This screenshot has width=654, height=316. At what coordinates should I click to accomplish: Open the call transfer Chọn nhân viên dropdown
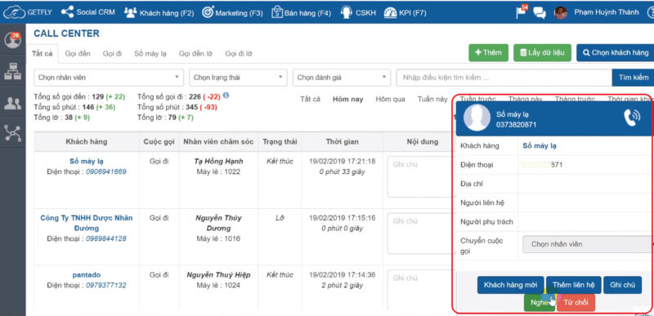point(588,244)
